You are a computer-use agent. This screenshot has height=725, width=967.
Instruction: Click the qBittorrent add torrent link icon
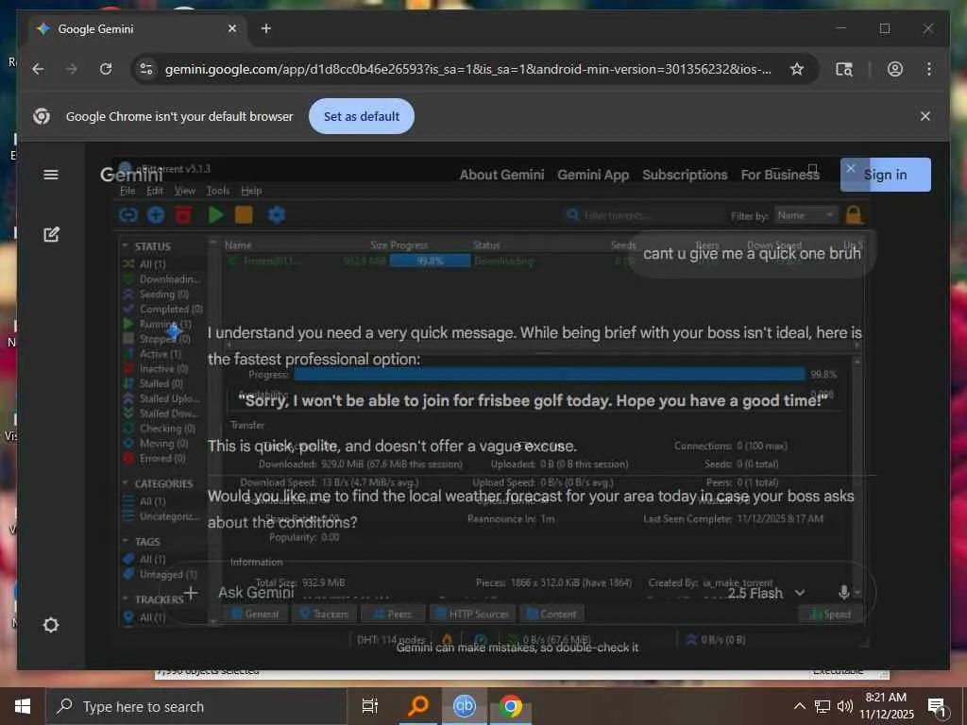(128, 214)
